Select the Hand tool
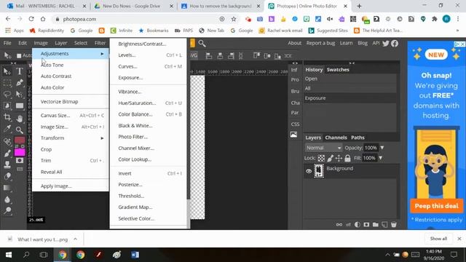The image size is (466, 262). (20, 119)
